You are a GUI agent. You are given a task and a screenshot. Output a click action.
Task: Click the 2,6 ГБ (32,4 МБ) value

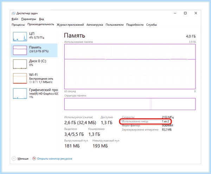80,123
